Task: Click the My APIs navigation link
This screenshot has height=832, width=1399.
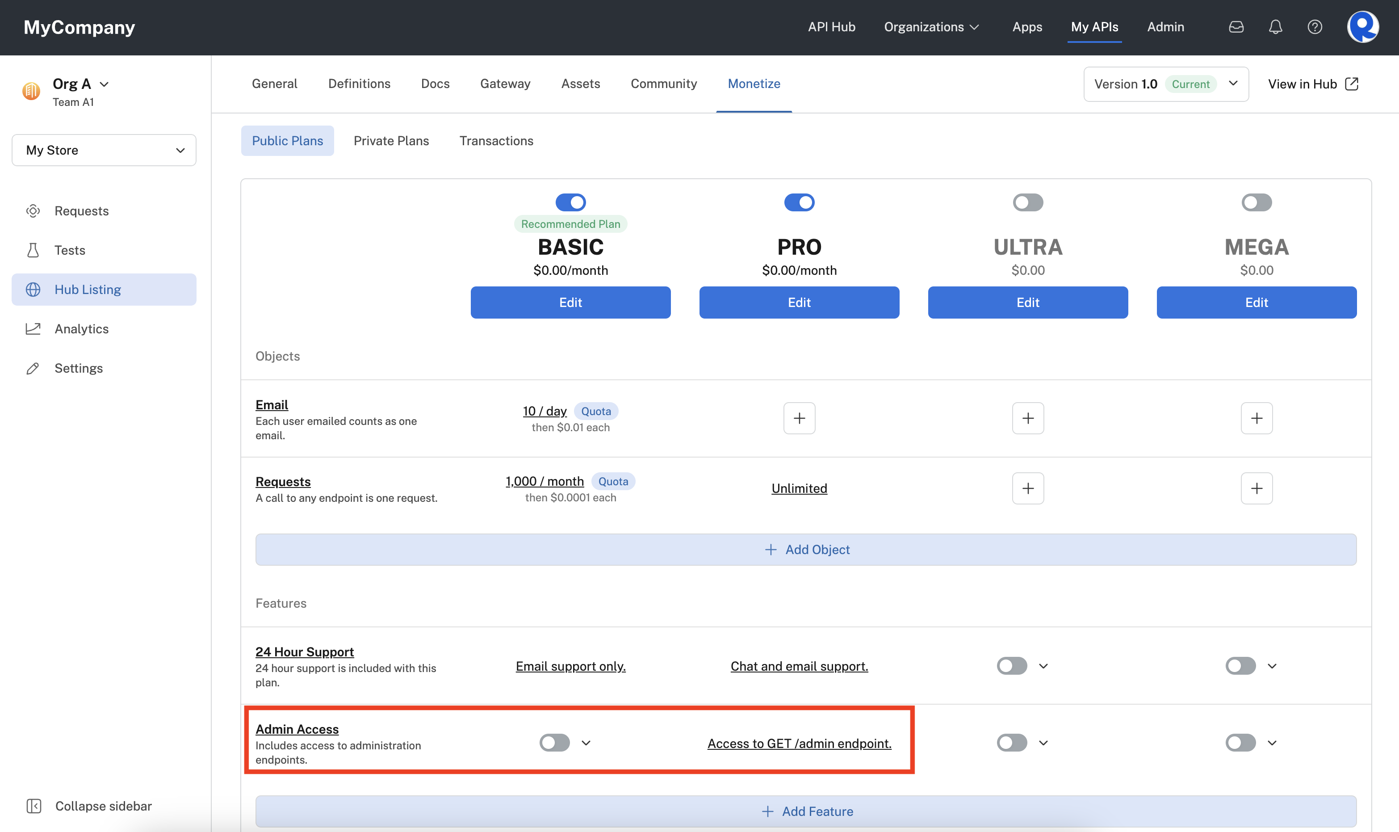Action: coord(1094,27)
